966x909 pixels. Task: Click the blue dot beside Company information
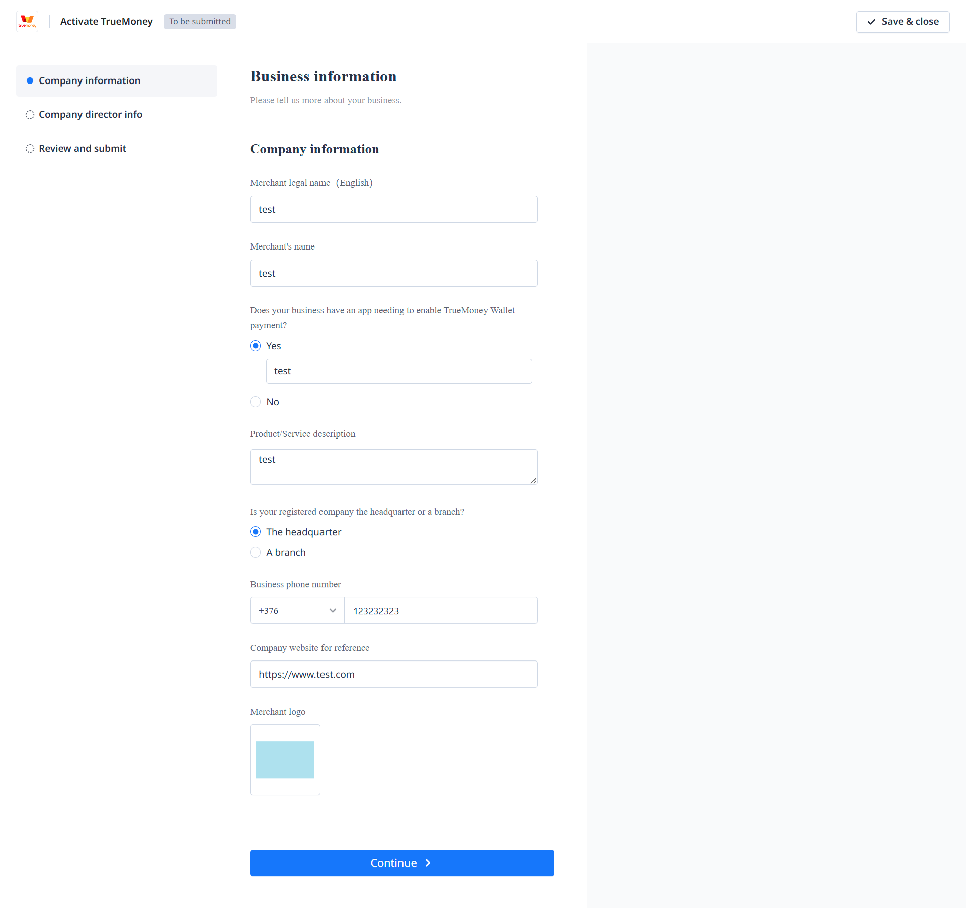[30, 81]
